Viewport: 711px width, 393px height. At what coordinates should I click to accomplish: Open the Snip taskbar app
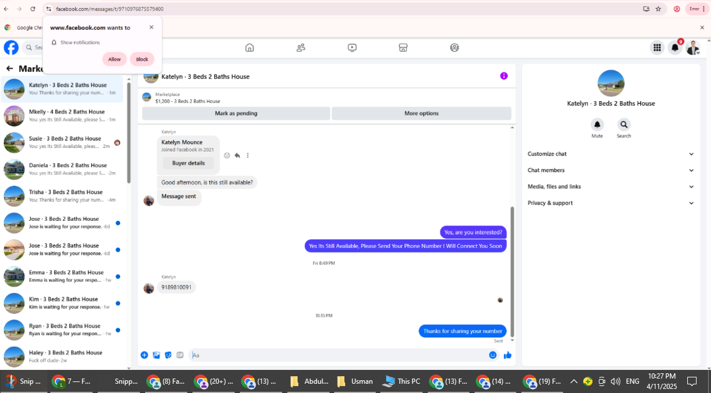23,381
